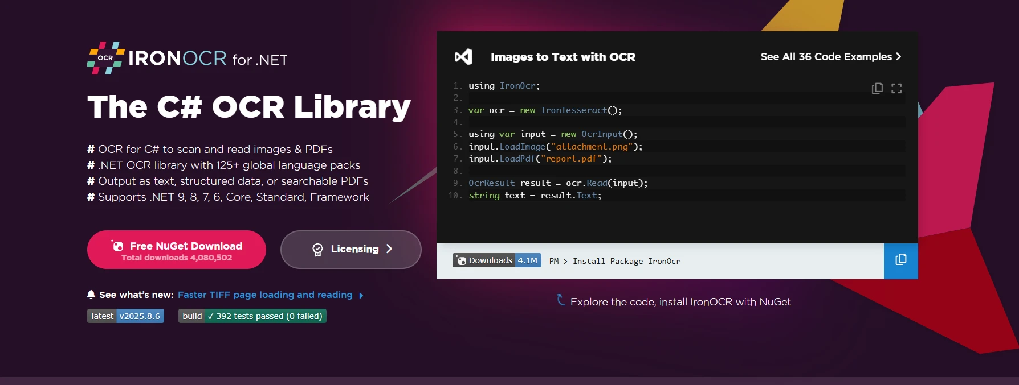
Task: Click the license badge icon in Licensing button
Action: pos(318,250)
